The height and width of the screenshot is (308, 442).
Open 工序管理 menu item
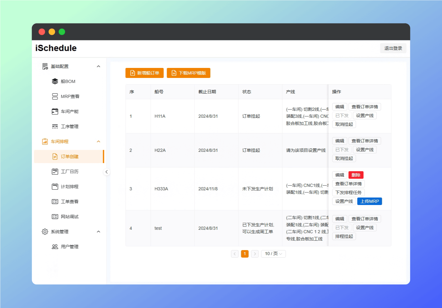click(x=69, y=126)
